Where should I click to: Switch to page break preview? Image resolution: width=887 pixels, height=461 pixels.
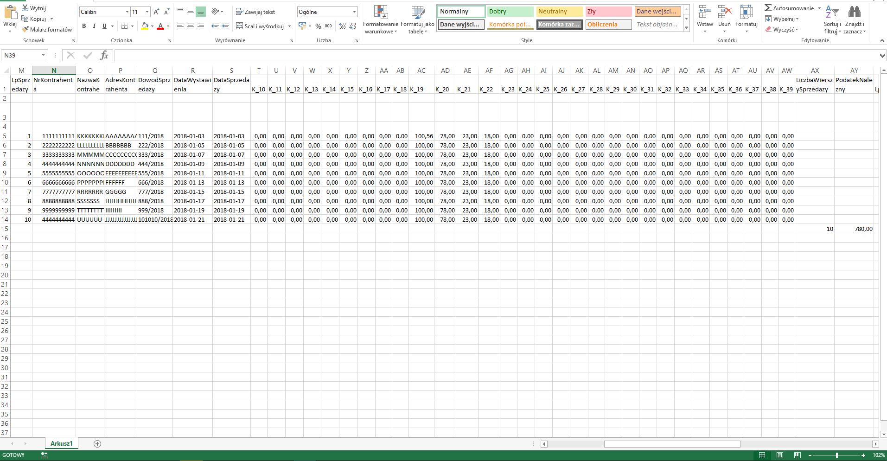798,455
